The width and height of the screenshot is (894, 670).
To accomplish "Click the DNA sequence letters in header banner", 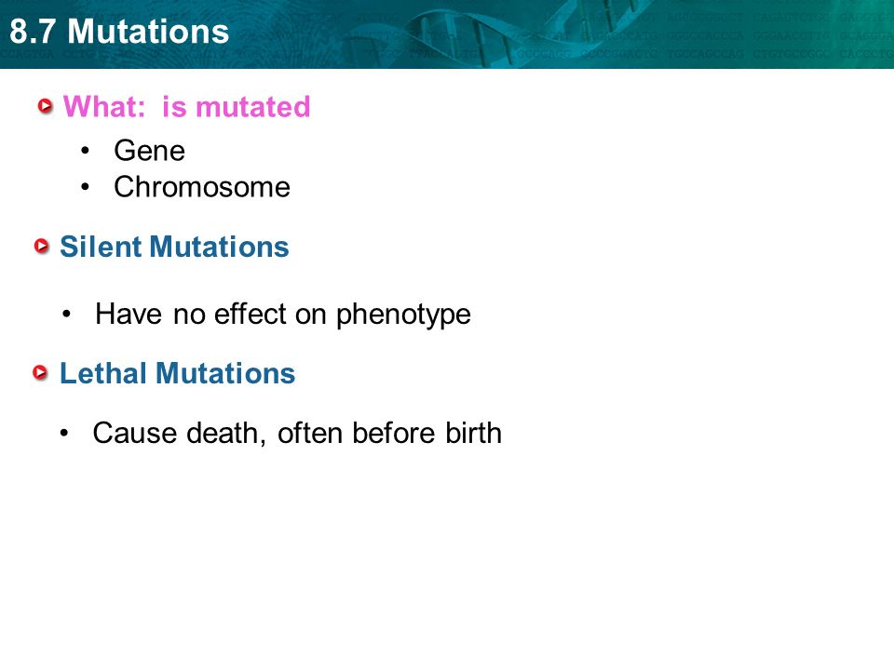I will coord(776,35).
